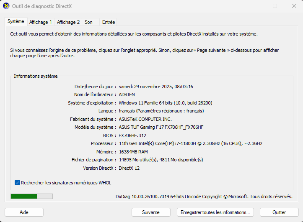Click the green loading progress bar

pos(31,196)
